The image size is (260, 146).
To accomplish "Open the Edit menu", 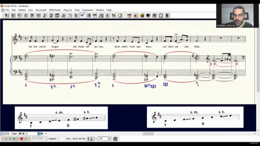I will 13,10.
